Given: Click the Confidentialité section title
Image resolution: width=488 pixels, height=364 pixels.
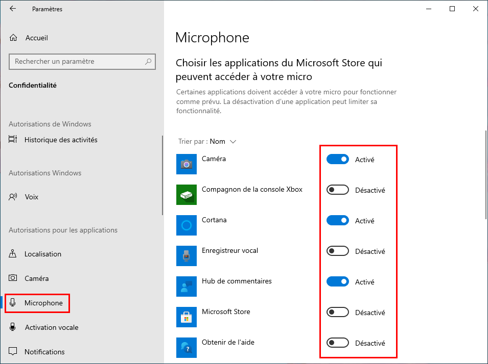Looking at the screenshot, I should 33,86.
